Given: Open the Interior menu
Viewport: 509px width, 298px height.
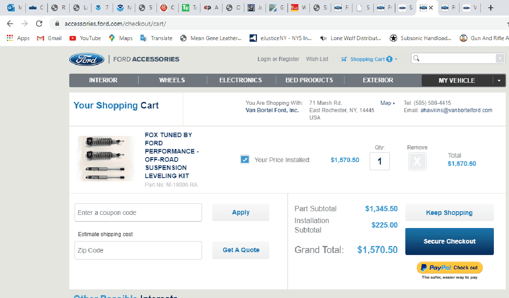Looking at the screenshot, I should (x=103, y=80).
